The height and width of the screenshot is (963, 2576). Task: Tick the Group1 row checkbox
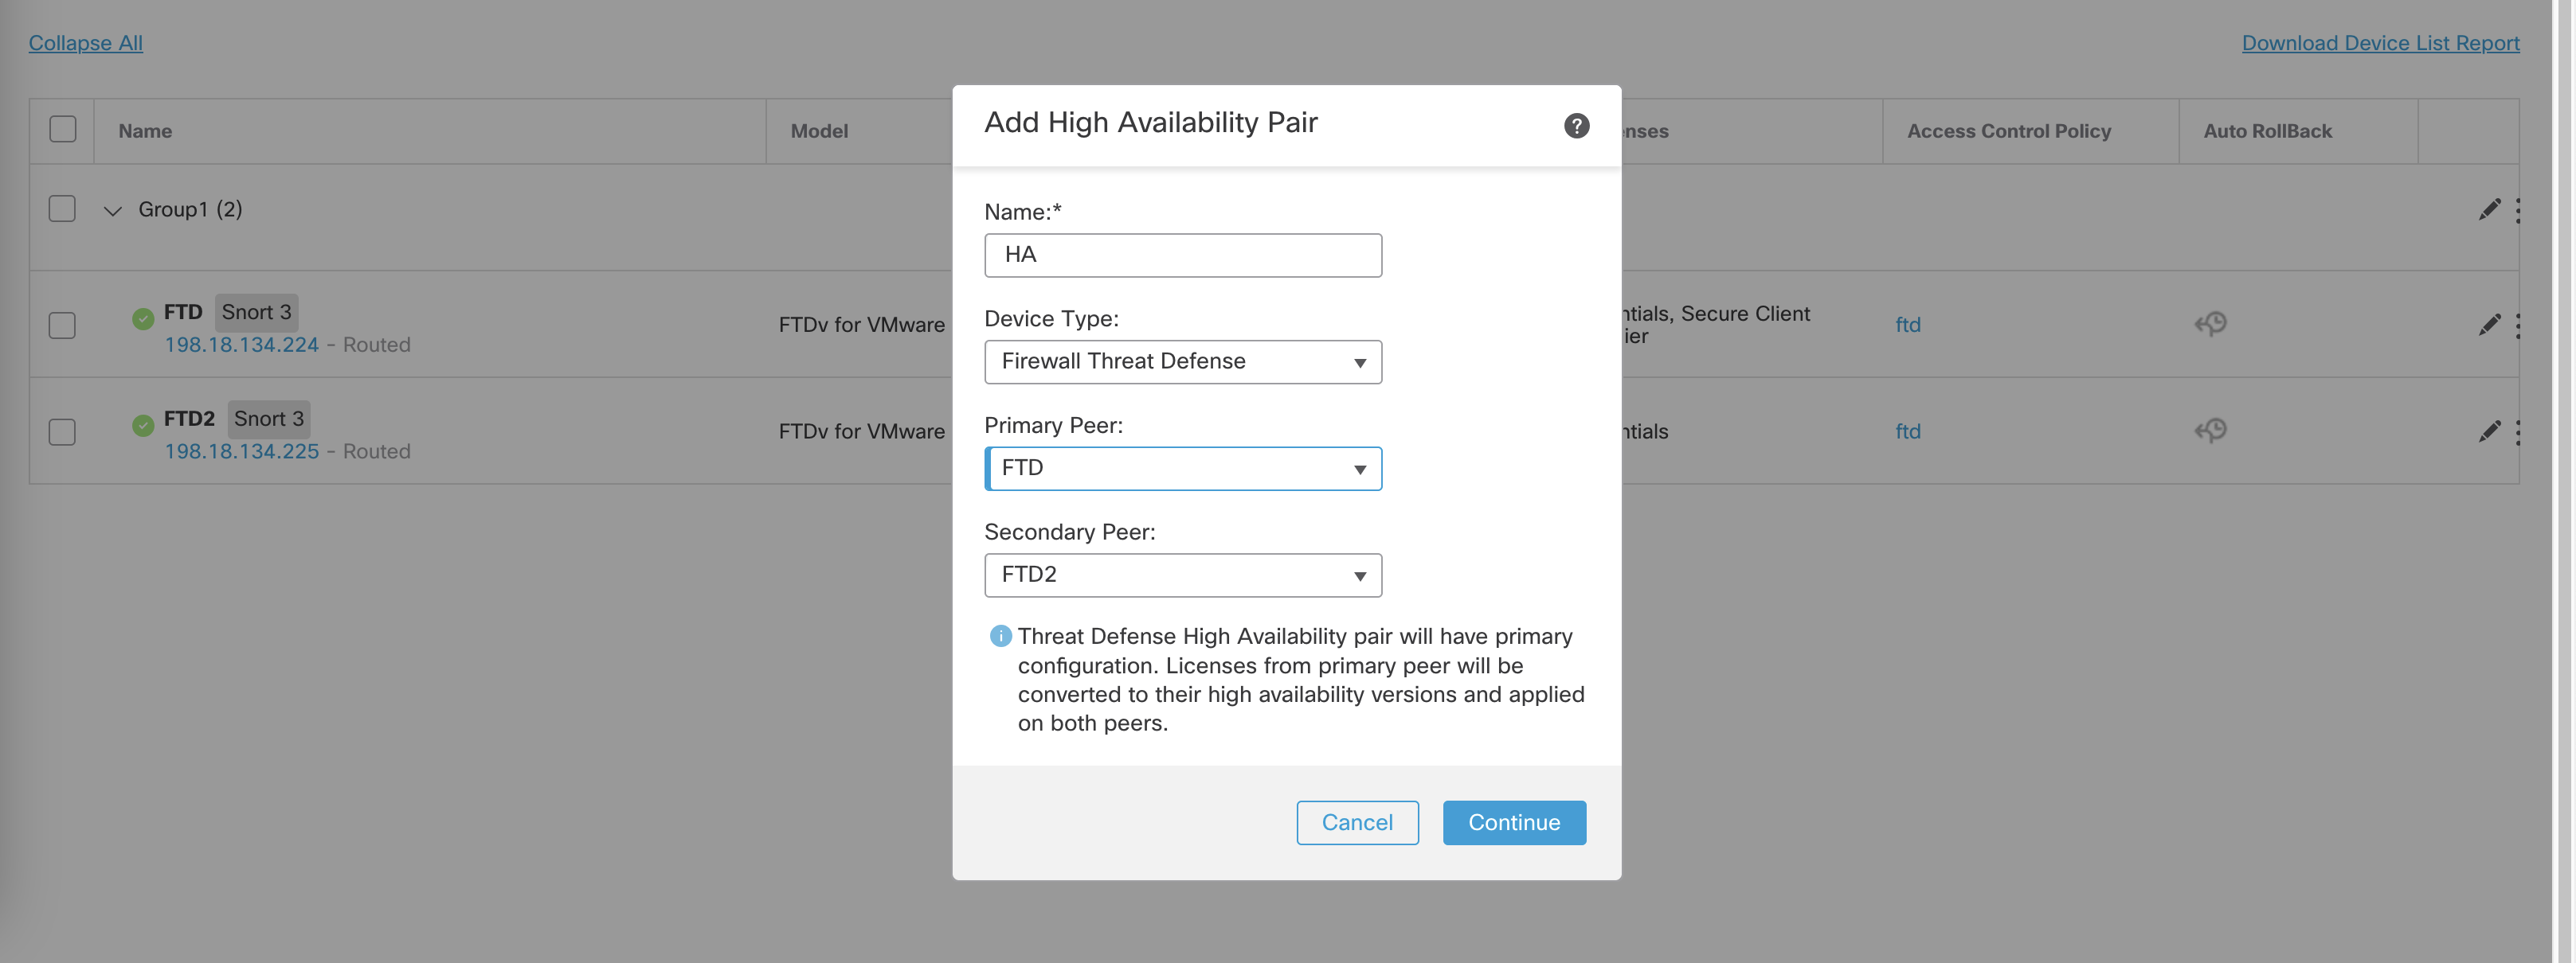pos(63,209)
